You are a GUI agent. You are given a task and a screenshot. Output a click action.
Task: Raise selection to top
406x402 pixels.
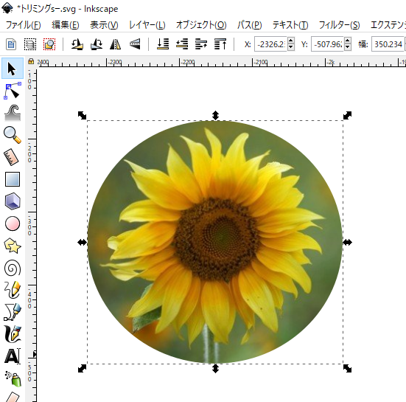(x=220, y=44)
